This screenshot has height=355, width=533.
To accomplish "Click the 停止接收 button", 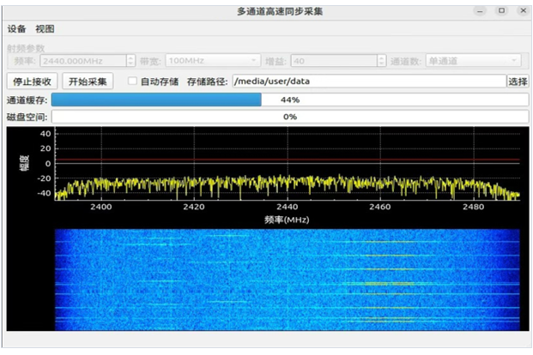I will click(x=33, y=81).
